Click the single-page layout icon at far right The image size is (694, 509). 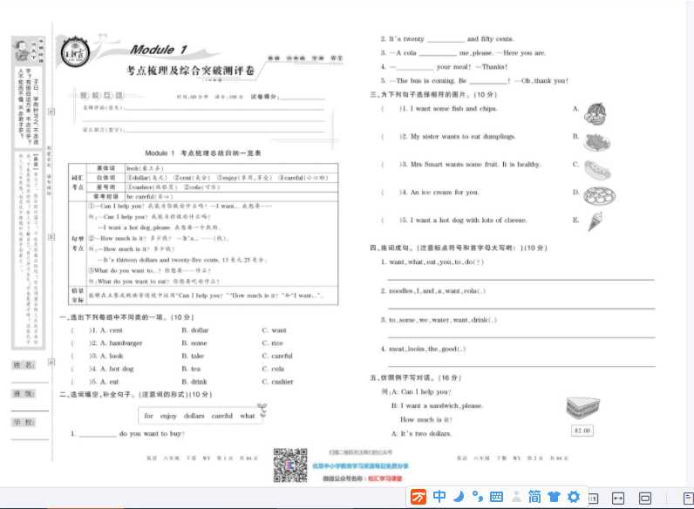pos(688,499)
